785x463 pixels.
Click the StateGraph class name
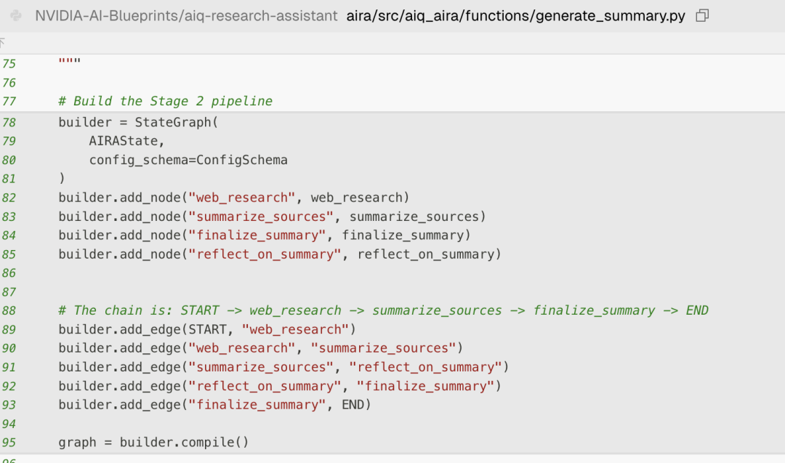click(173, 122)
